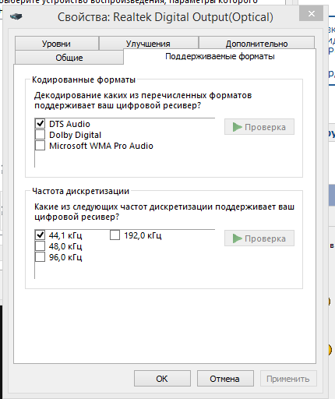Viewport: 335px width, 399px height.
Task: Click the DTS Audio label text
Action: coord(69,124)
